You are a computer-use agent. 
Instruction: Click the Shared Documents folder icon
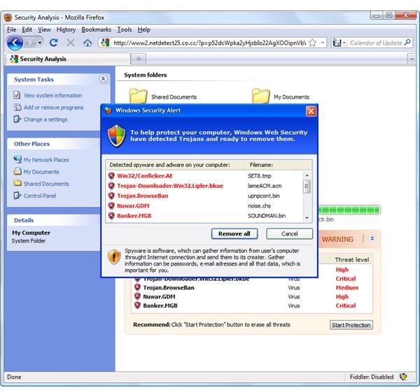click(x=138, y=96)
